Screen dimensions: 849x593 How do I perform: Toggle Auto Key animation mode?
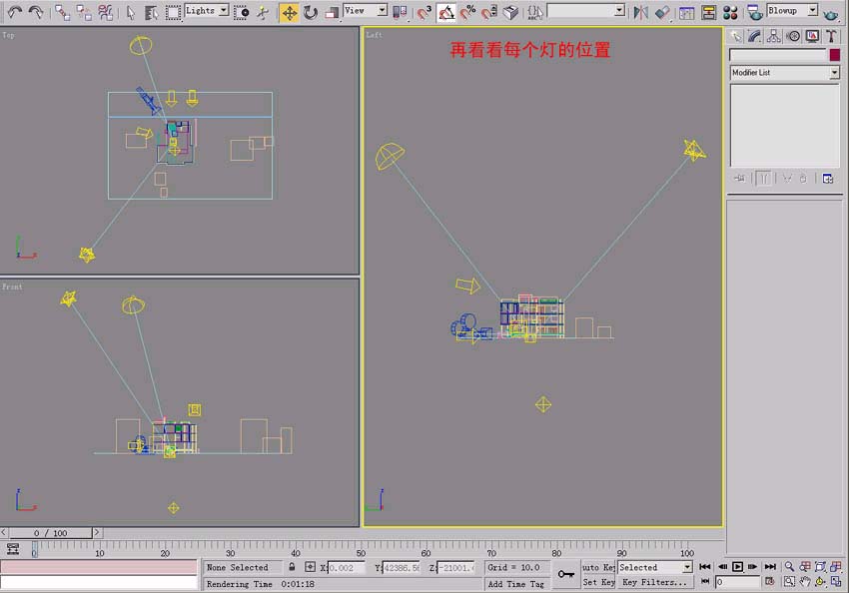598,567
